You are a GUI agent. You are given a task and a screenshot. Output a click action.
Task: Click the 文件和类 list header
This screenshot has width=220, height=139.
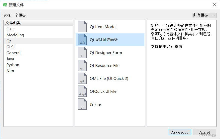coord(38,23)
